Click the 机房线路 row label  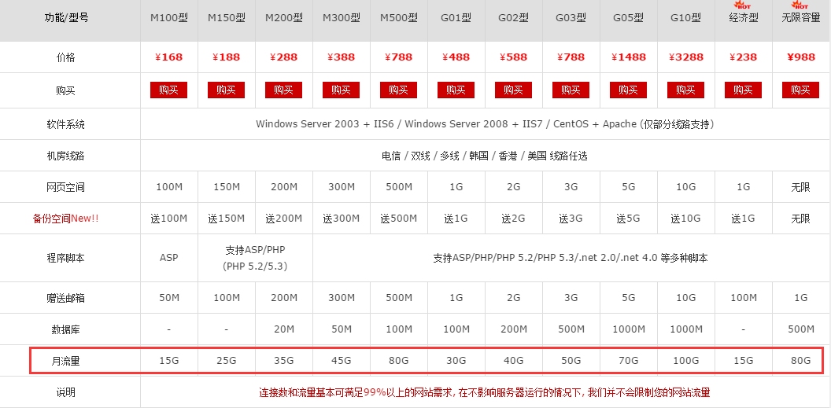(x=66, y=156)
